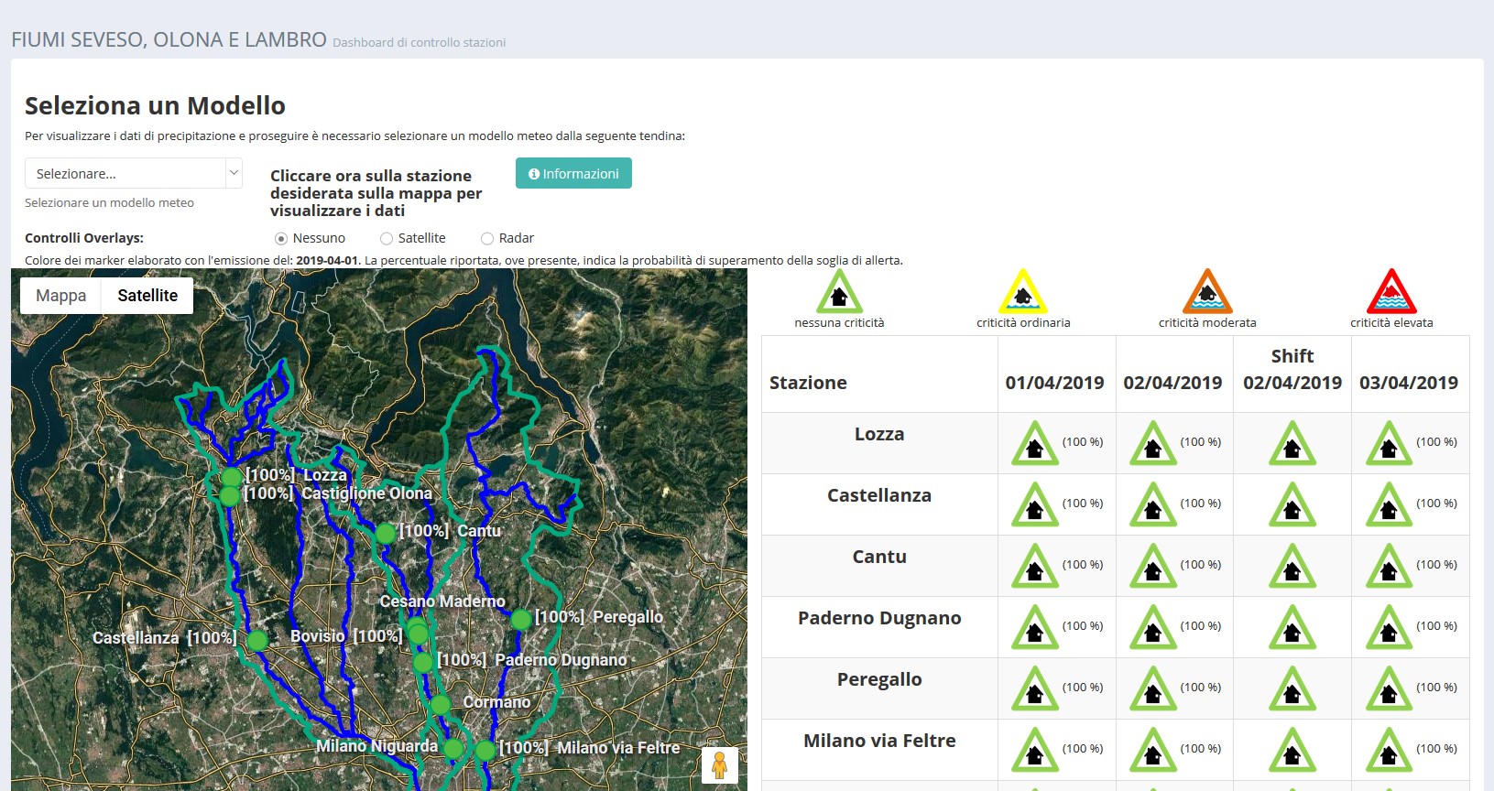Click Milano via Feltre alert icon Shift column

1292,750
